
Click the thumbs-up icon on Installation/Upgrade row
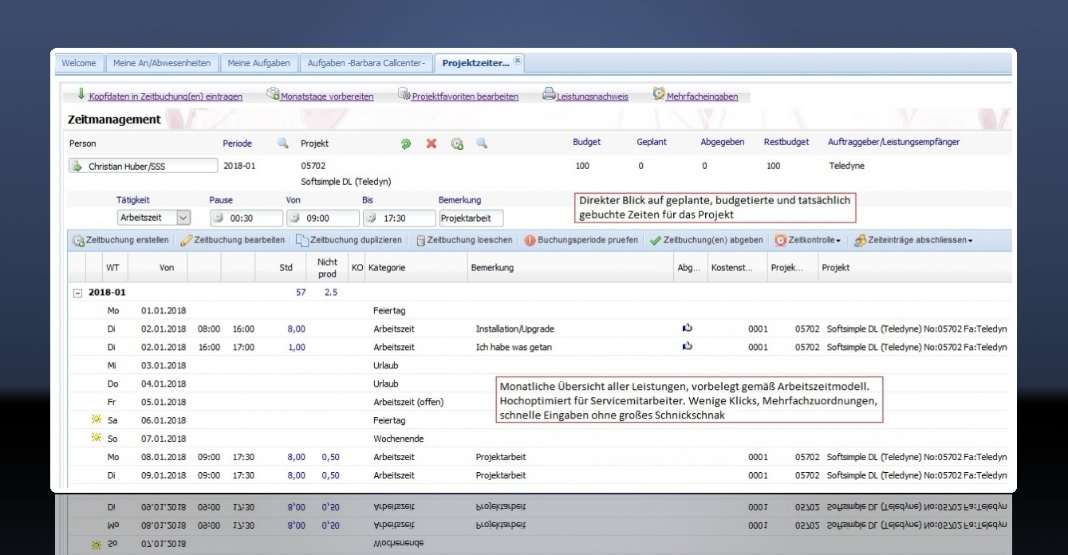click(x=688, y=328)
